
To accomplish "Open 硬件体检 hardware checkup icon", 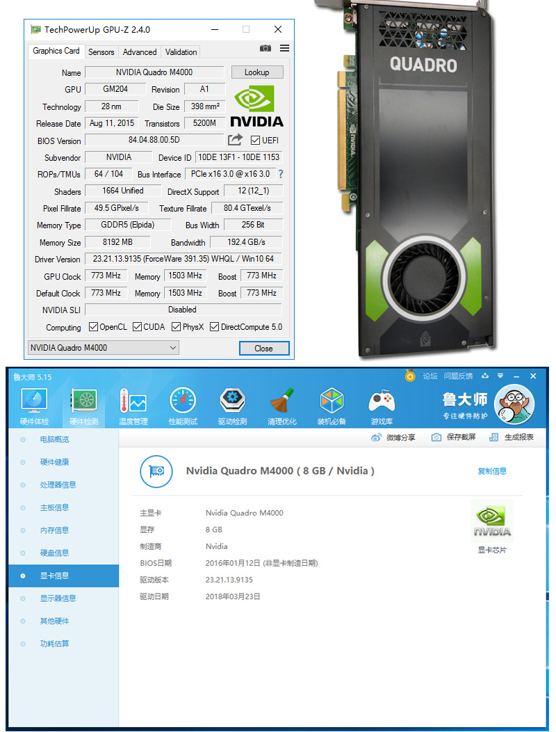I will tap(34, 401).
